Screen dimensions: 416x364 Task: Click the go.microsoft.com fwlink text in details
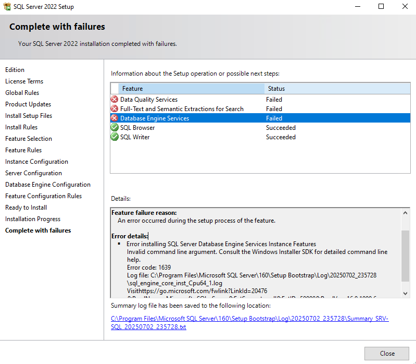[x=197, y=291]
